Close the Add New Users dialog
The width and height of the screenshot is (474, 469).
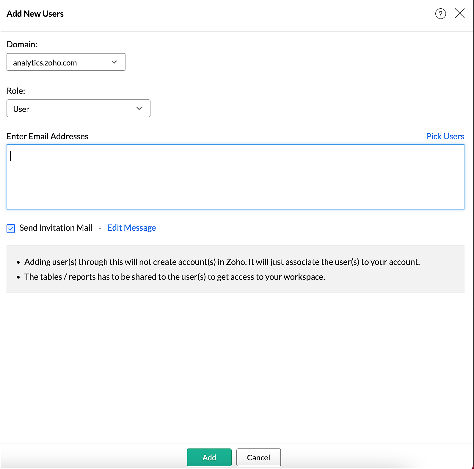tap(459, 13)
